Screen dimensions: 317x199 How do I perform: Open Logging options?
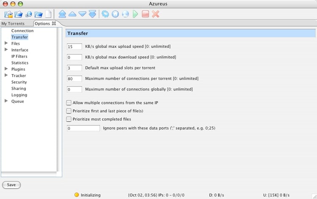click(x=19, y=95)
